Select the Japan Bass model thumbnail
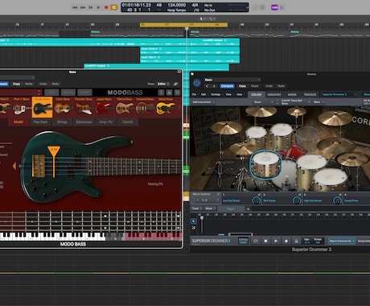Image resolution: width=370 pixels, height=306 pixels. (x=104, y=107)
